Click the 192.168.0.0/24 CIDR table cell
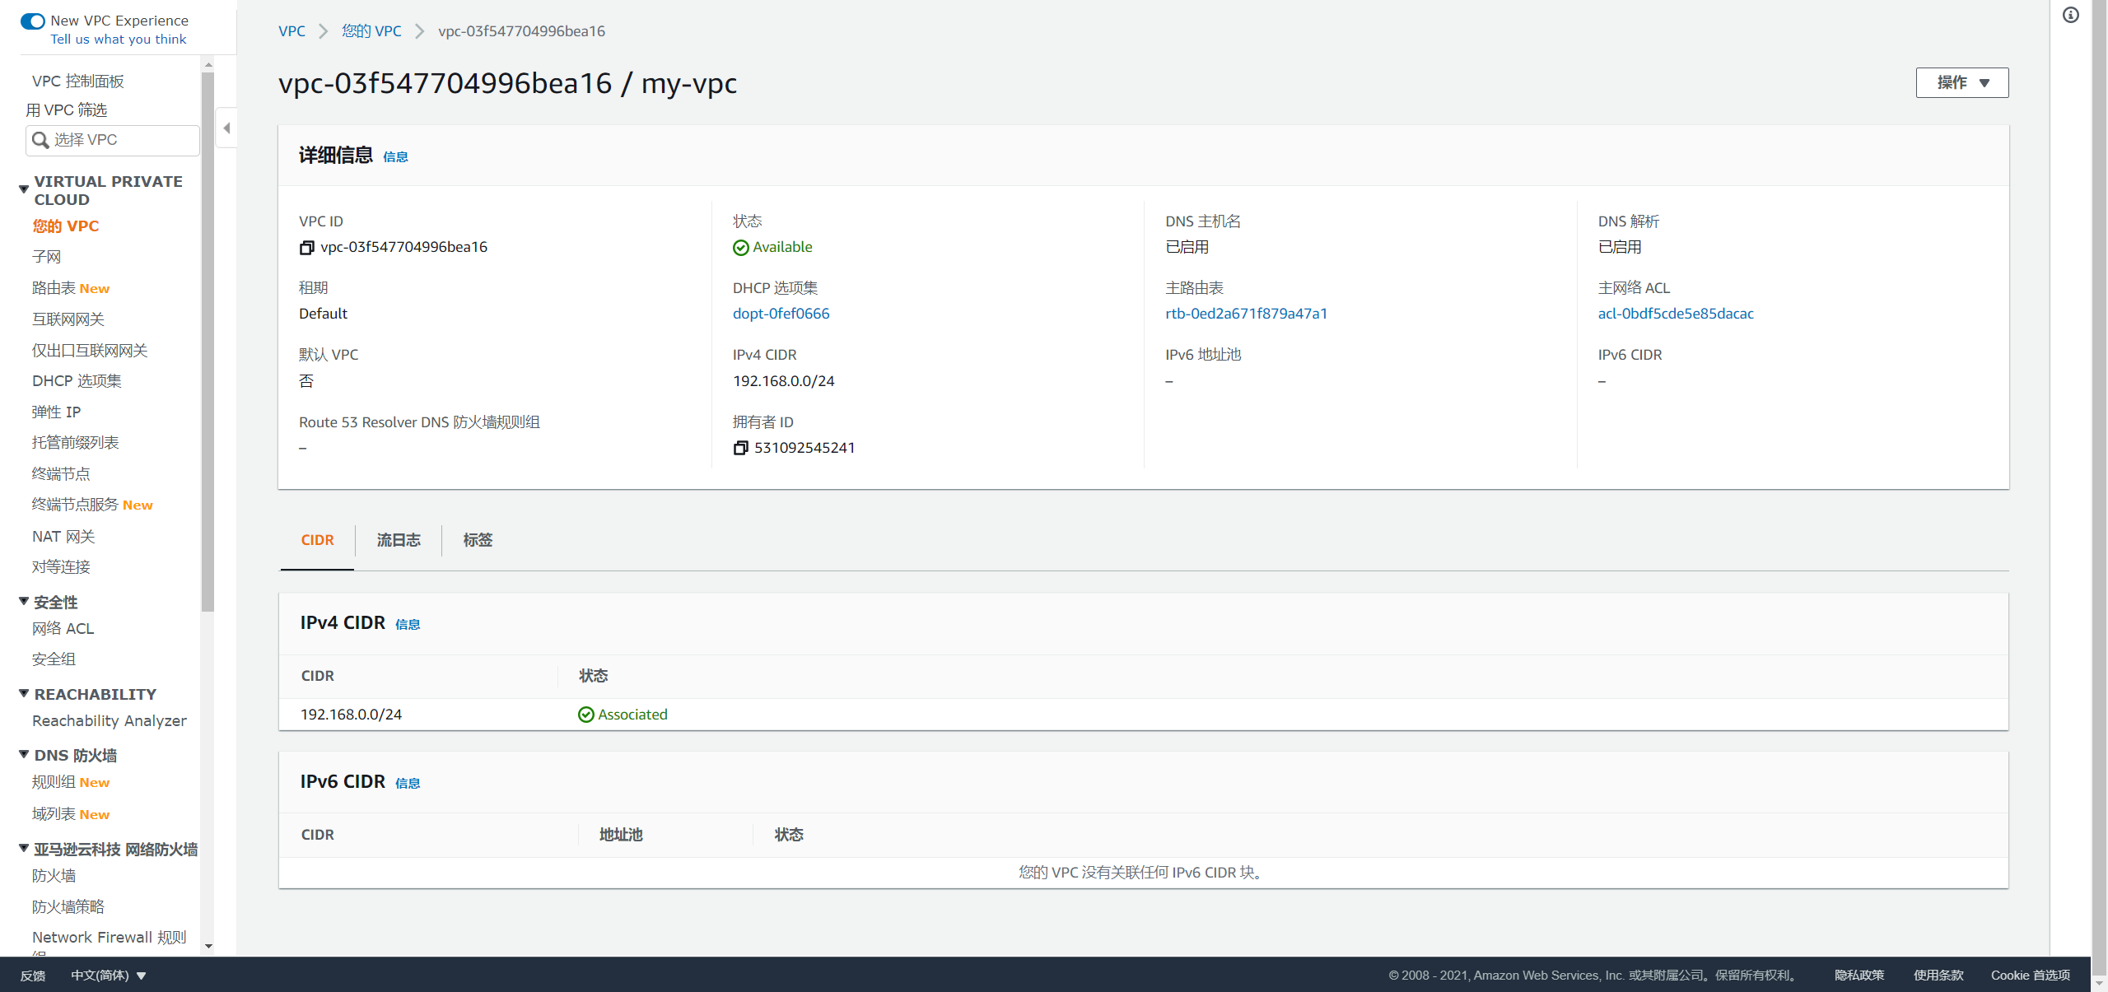The width and height of the screenshot is (2108, 992). tap(351, 715)
